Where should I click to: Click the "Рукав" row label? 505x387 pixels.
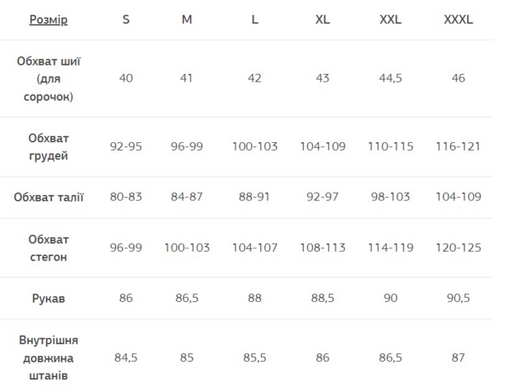point(48,298)
